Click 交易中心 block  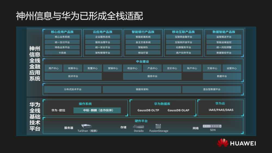(x=212, y=68)
